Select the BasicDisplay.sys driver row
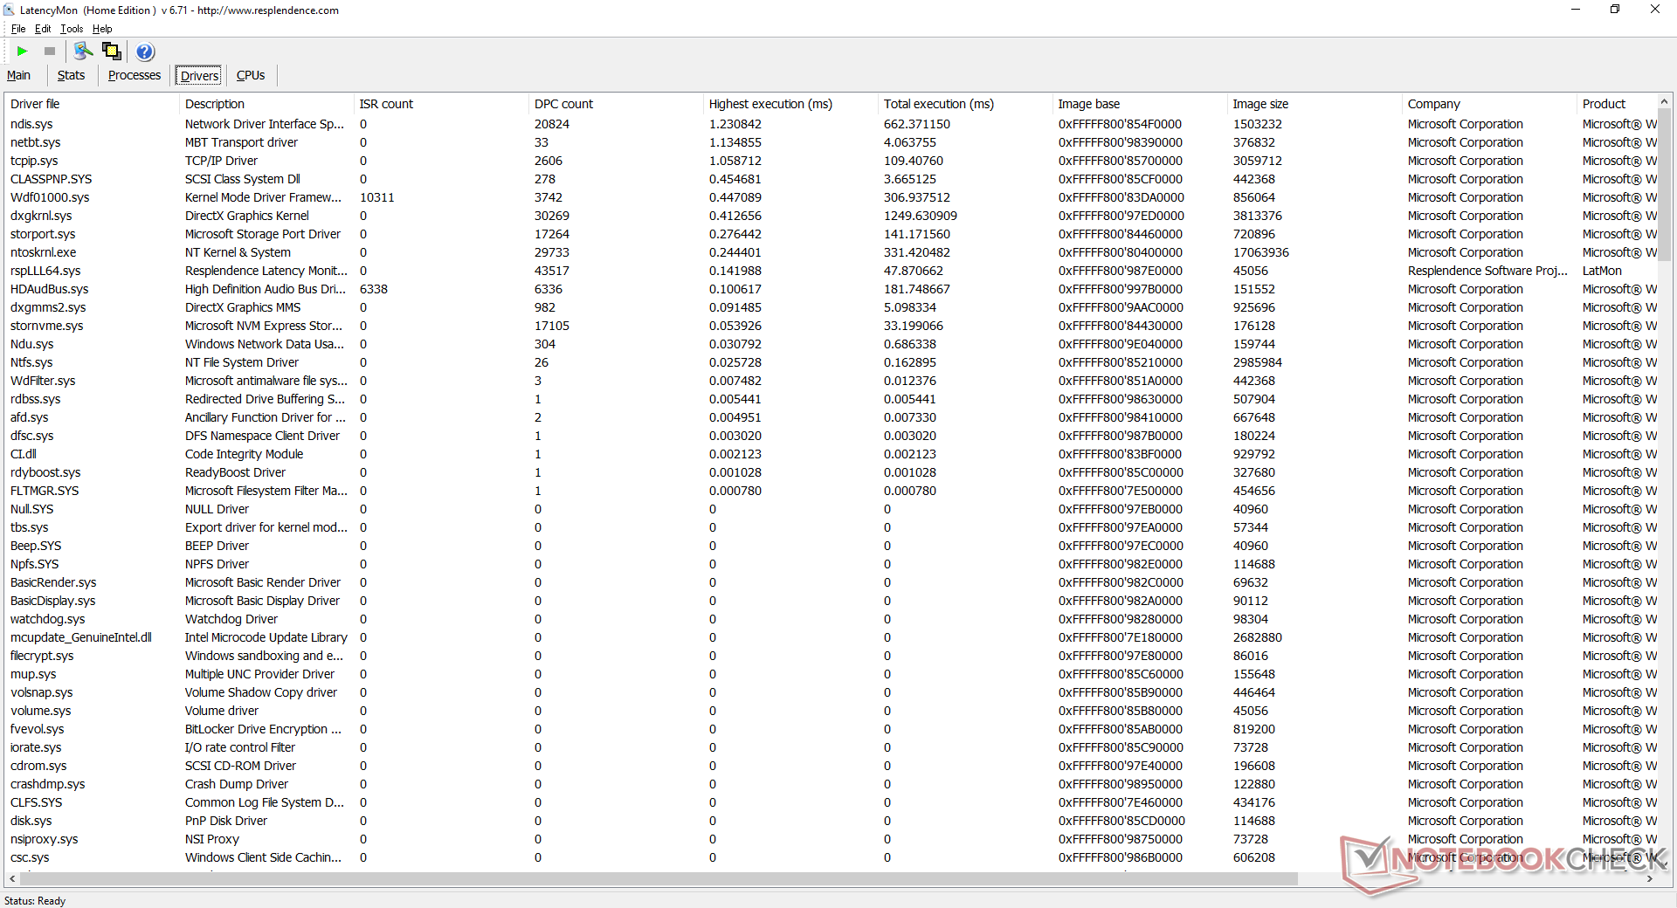1677x908 pixels. pyautogui.click(x=830, y=601)
